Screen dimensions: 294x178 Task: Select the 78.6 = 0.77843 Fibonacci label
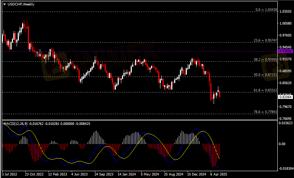point(265,112)
